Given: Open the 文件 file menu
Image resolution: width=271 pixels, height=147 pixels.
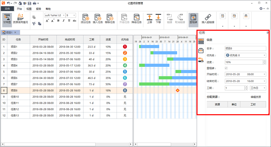Looking at the screenshot, I should point(7,8).
